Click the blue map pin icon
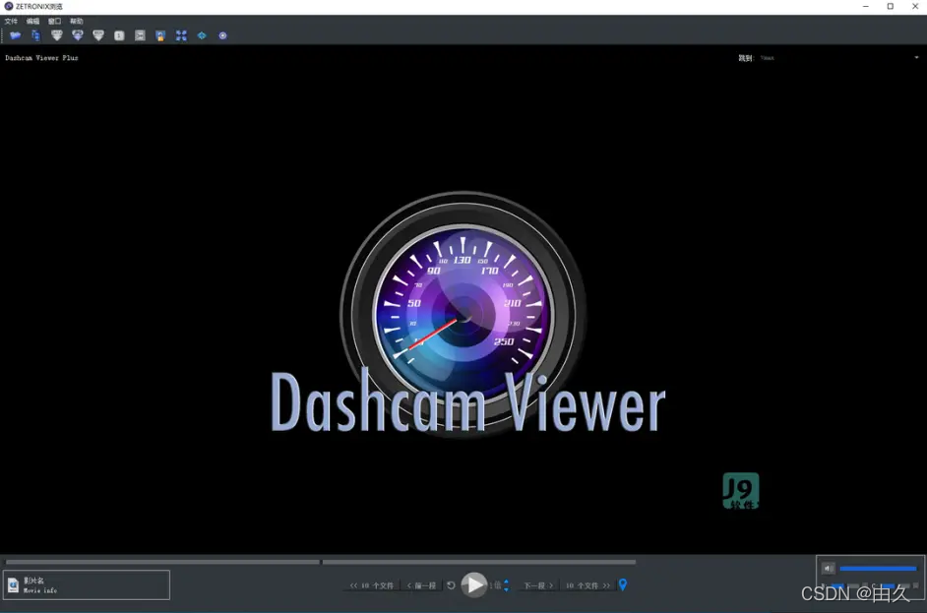Image resolution: width=927 pixels, height=613 pixels. tap(623, 584)
